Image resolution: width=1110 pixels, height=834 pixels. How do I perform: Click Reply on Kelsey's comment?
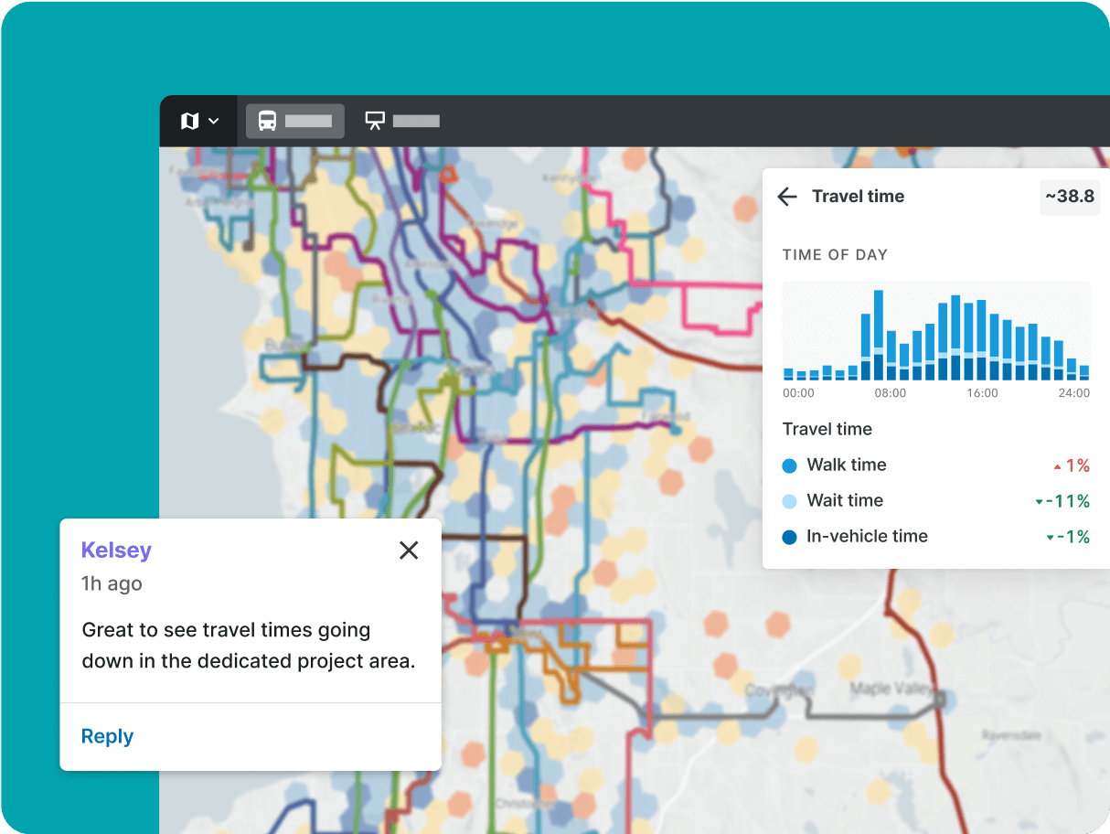[107, 736]
